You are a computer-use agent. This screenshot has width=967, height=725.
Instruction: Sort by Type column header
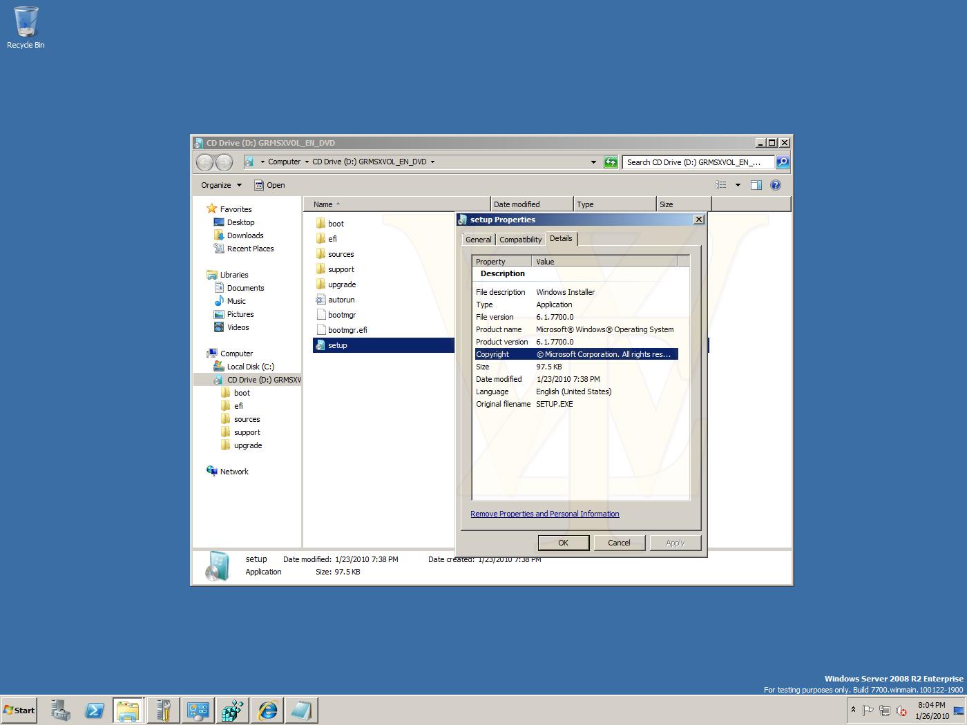tap(614, 204)
